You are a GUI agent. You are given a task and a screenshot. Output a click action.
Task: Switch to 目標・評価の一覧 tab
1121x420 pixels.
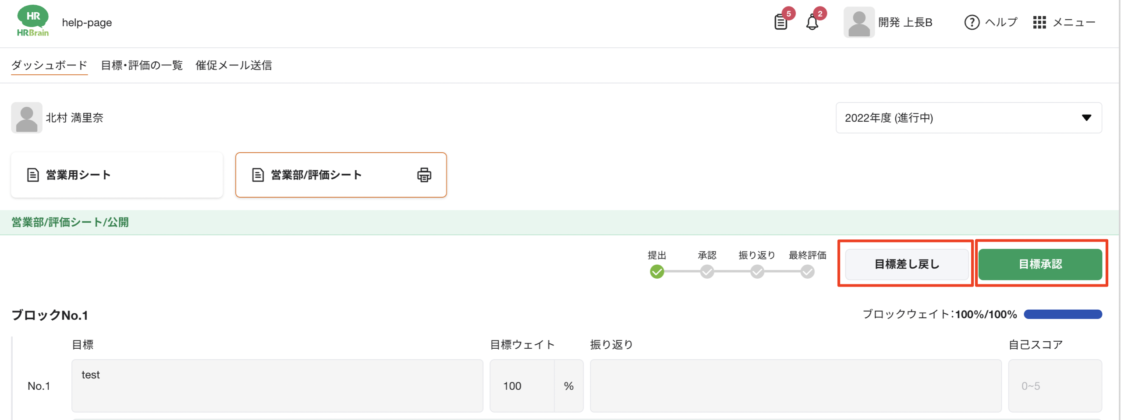(x=142, y=66)
